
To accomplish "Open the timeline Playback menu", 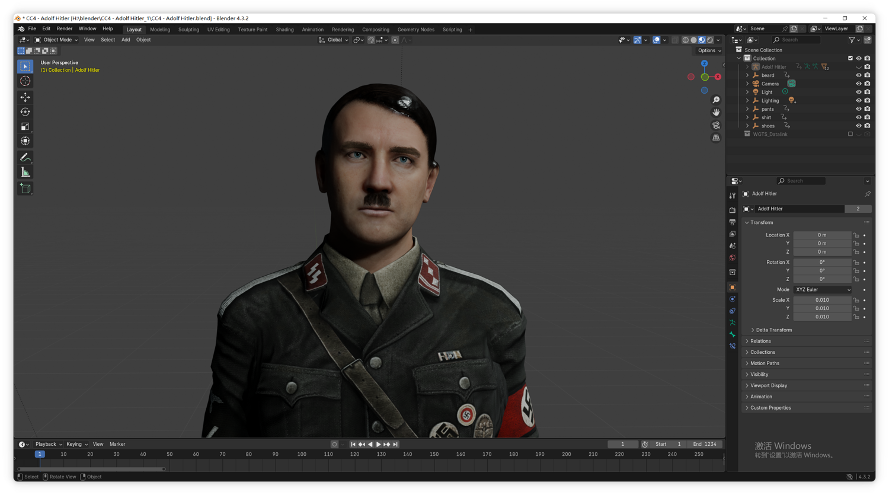I will coord(48,444).
